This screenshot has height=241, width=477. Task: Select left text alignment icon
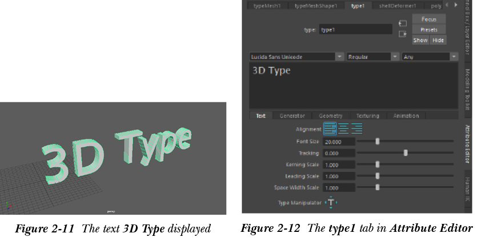[x=330, y=129]
